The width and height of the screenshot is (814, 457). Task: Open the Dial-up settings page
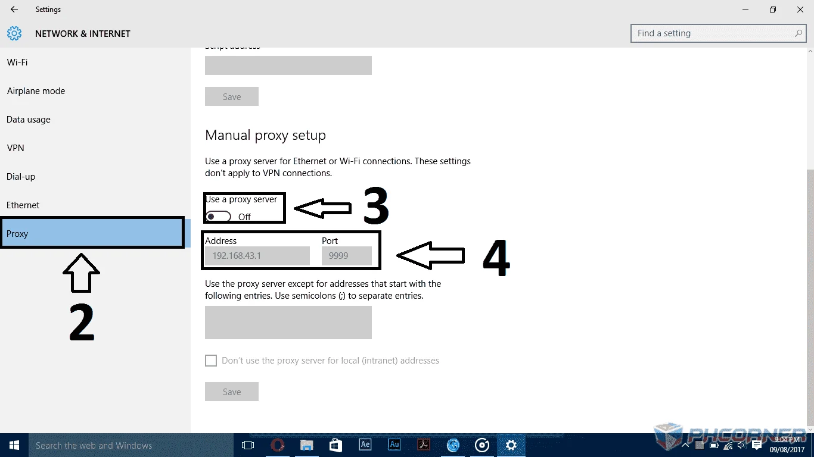pyautogui.click(x=95, y=177)
